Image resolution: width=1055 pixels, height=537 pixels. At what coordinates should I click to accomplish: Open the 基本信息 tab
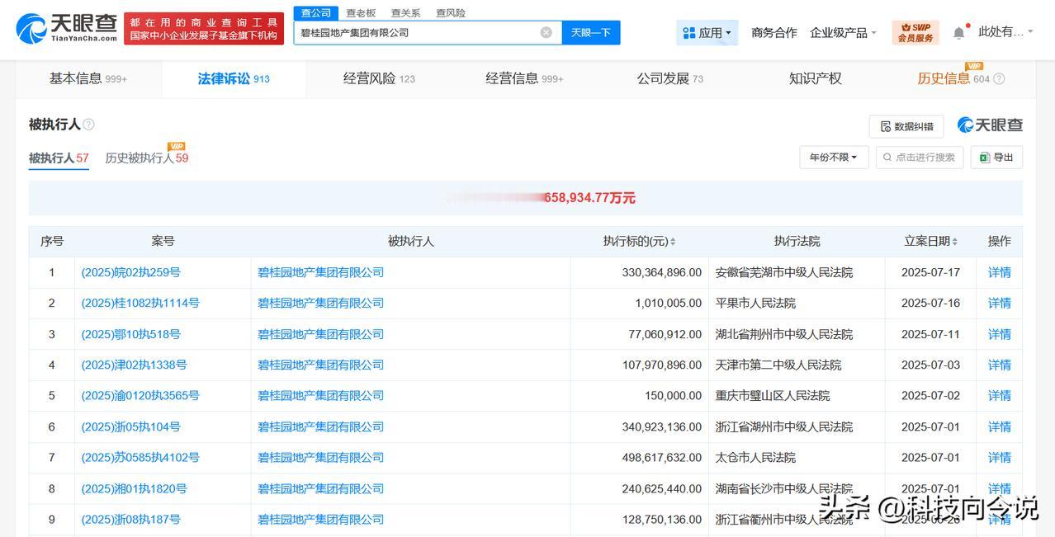(88, 79)
